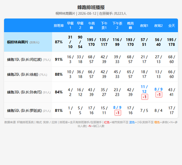This screenshot has height=165, width=182.
Task: Click the subtitle with date 2026-08-12
Action: [91, 13]
